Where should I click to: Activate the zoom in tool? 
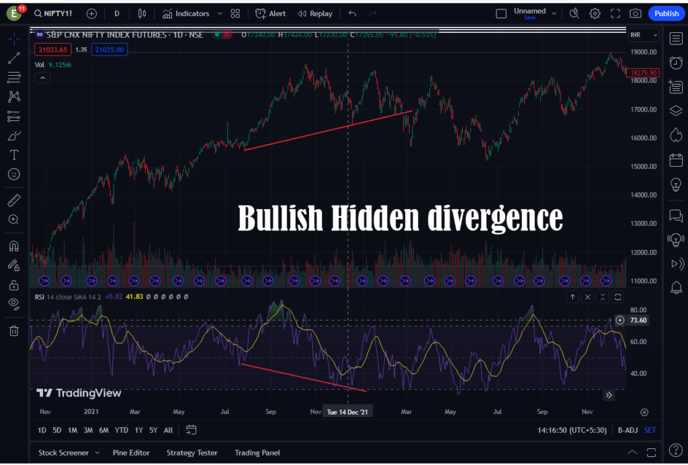pos(14,219)
